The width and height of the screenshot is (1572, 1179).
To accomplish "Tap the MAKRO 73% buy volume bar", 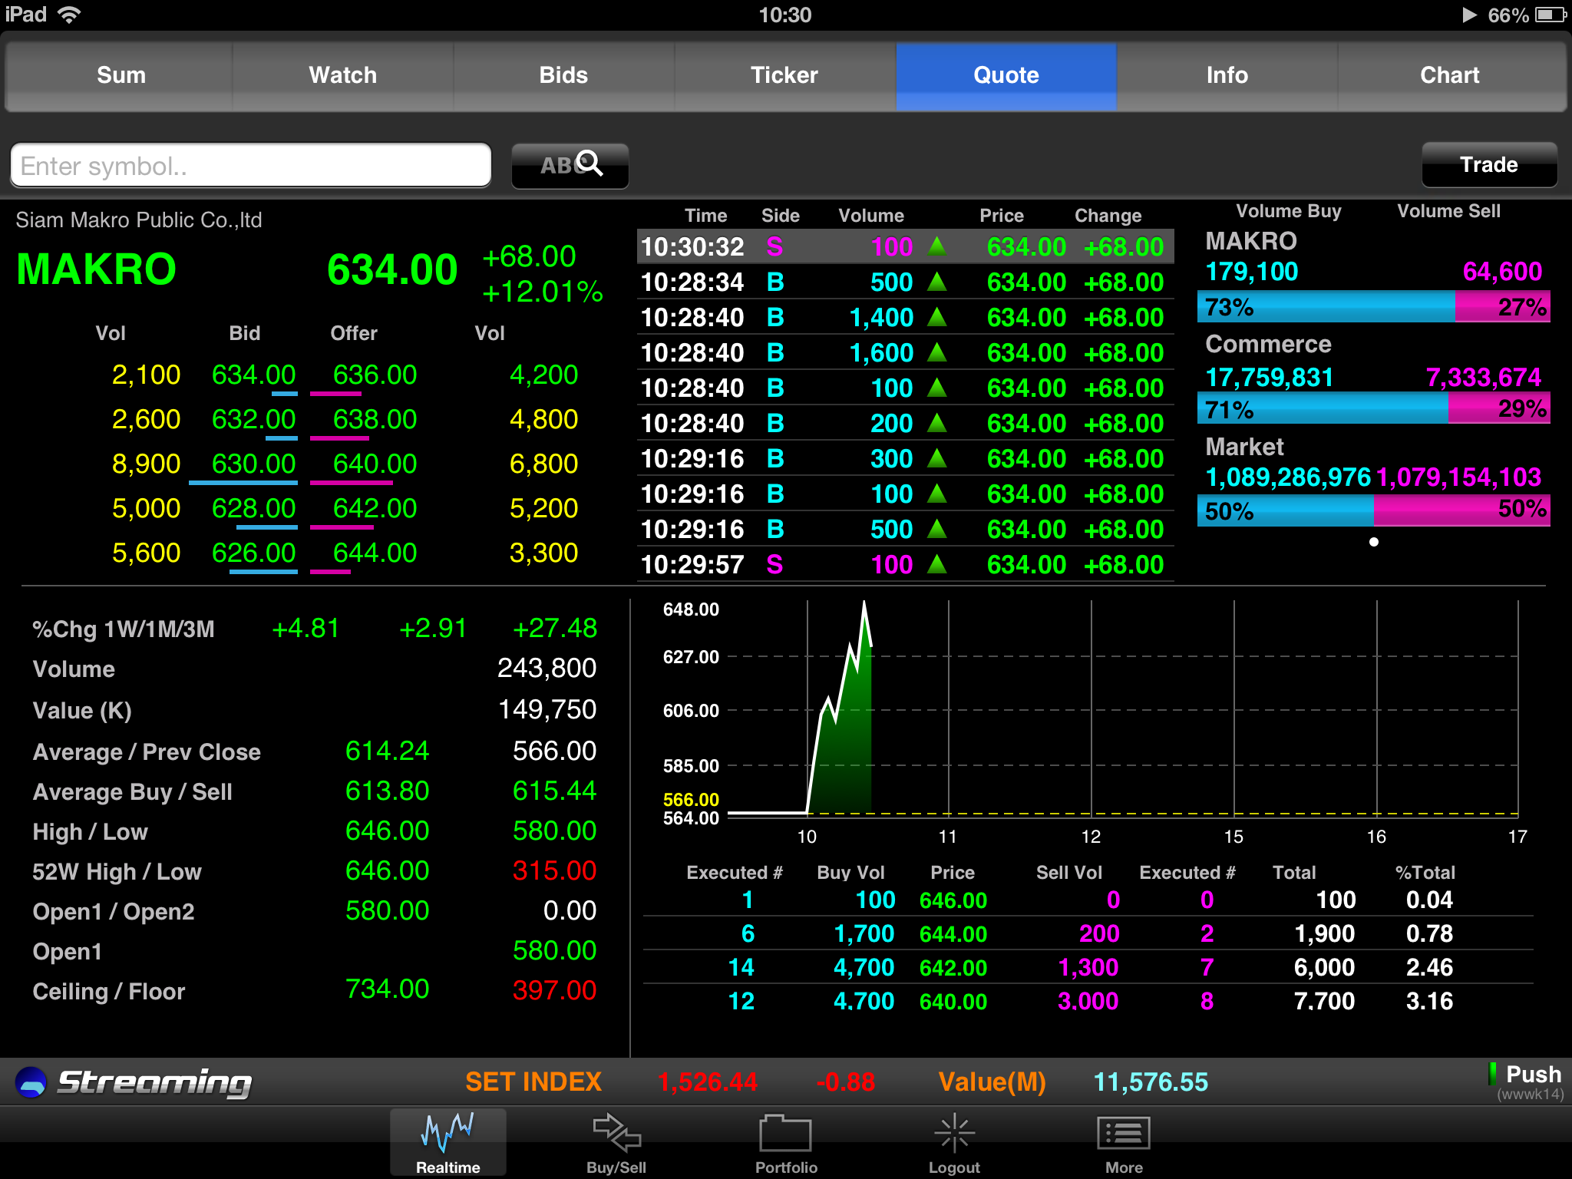I will point(1326,307).
